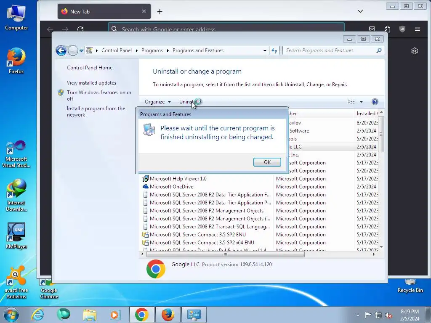This screenshot has width=431, height=323.
Task: Click the vertical scrollbar thumb in the program list
Action: tap(381, 134)
